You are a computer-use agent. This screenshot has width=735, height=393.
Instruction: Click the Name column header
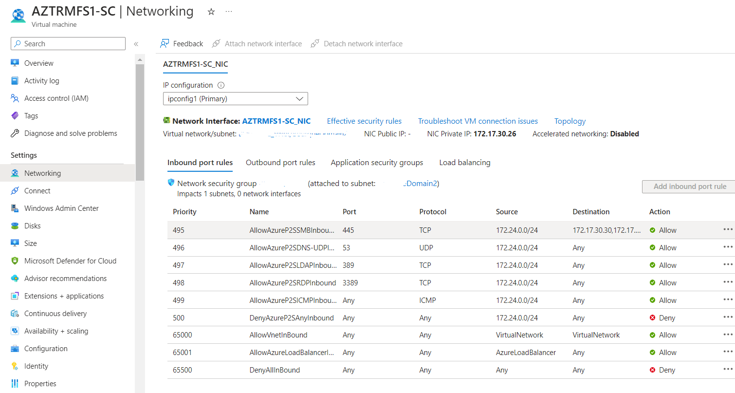259,212
